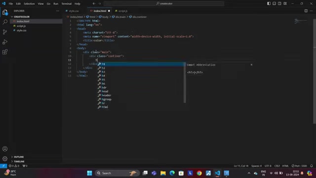The height and width of the screenshot is (178, 316).
Task: Click the HTML language mode indicator
Action: point(285,166)
